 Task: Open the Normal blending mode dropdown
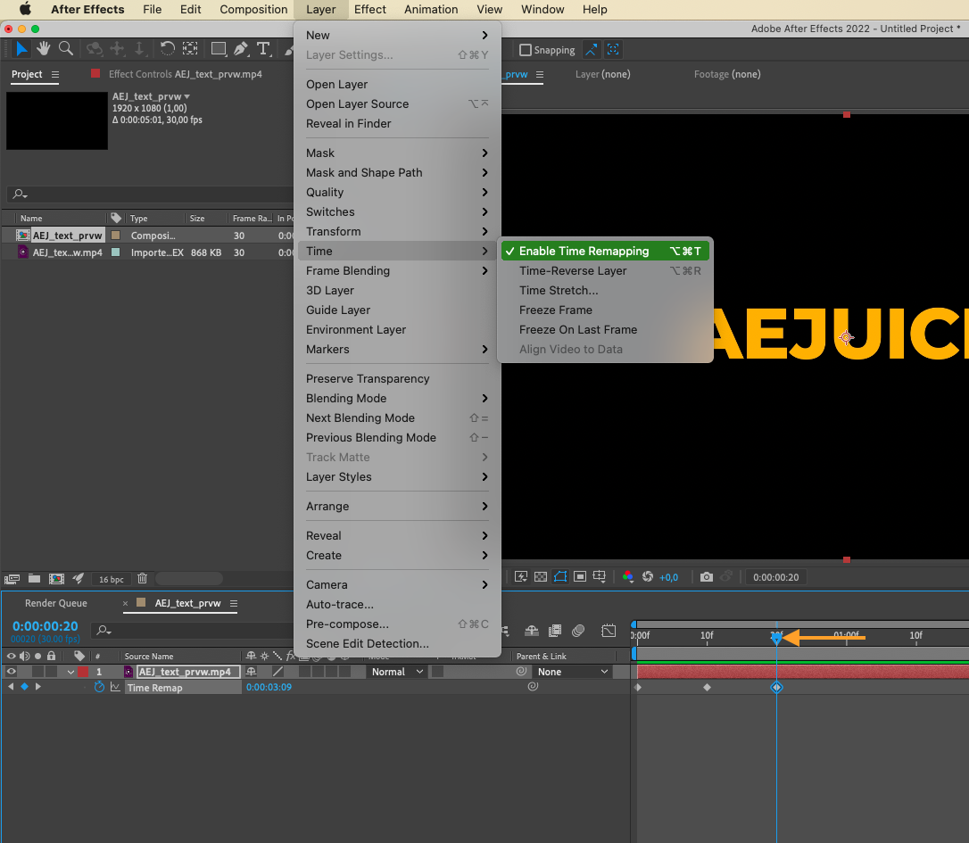(x=396, y=672)
